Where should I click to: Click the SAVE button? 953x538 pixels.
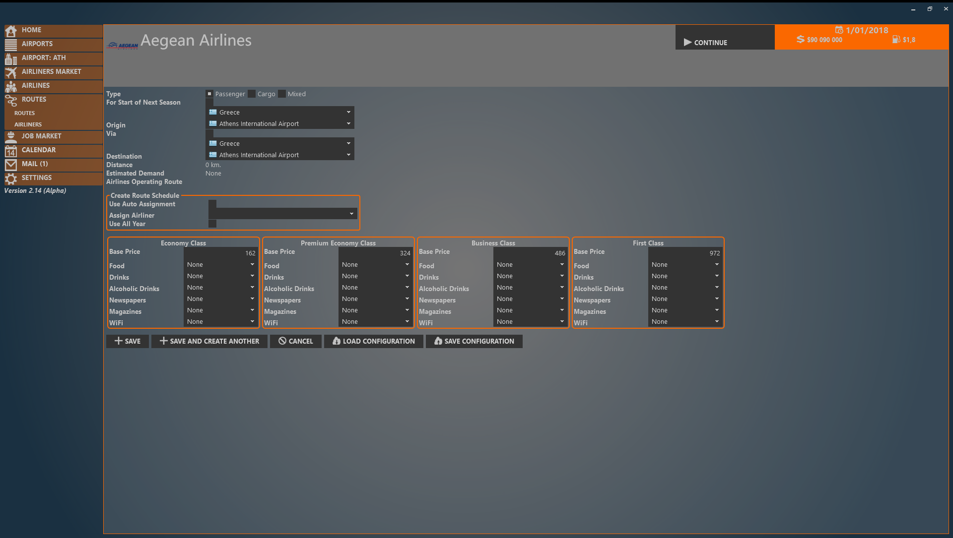[x=128, y=341]
